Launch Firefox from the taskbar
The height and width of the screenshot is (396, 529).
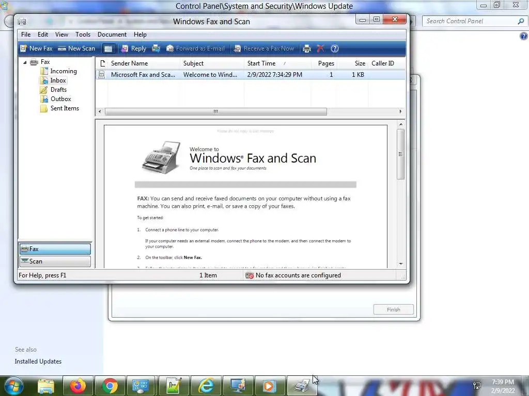tap(77, 386)
